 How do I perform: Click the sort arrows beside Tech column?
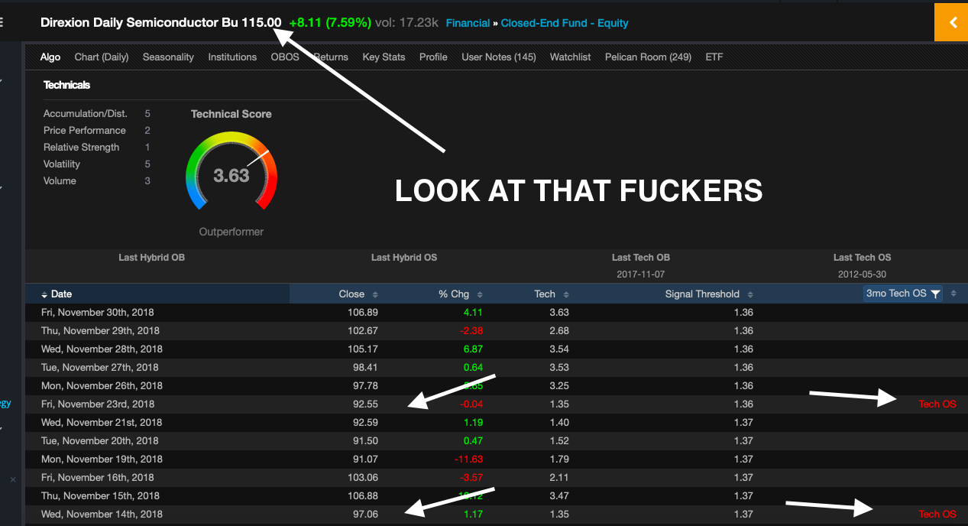[566, 294]
